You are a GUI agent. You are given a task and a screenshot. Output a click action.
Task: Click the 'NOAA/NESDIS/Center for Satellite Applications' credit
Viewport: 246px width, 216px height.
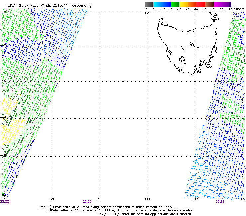click(x=144, y=214)
